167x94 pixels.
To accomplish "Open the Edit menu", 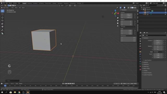I will (x=7, y=3).
